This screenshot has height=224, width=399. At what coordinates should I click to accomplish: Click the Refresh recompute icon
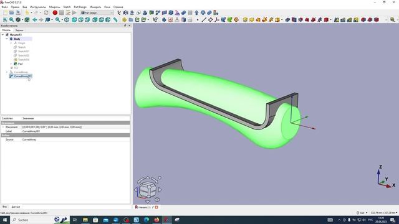pyautogui.click(x=46, y=12)
